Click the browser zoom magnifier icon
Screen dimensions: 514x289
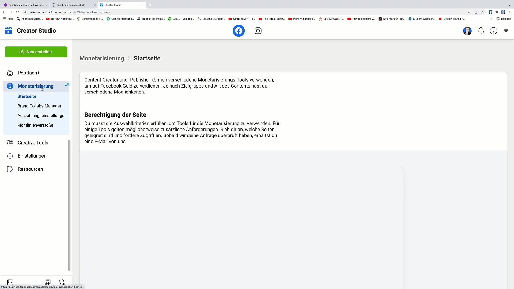coord(469,12)
